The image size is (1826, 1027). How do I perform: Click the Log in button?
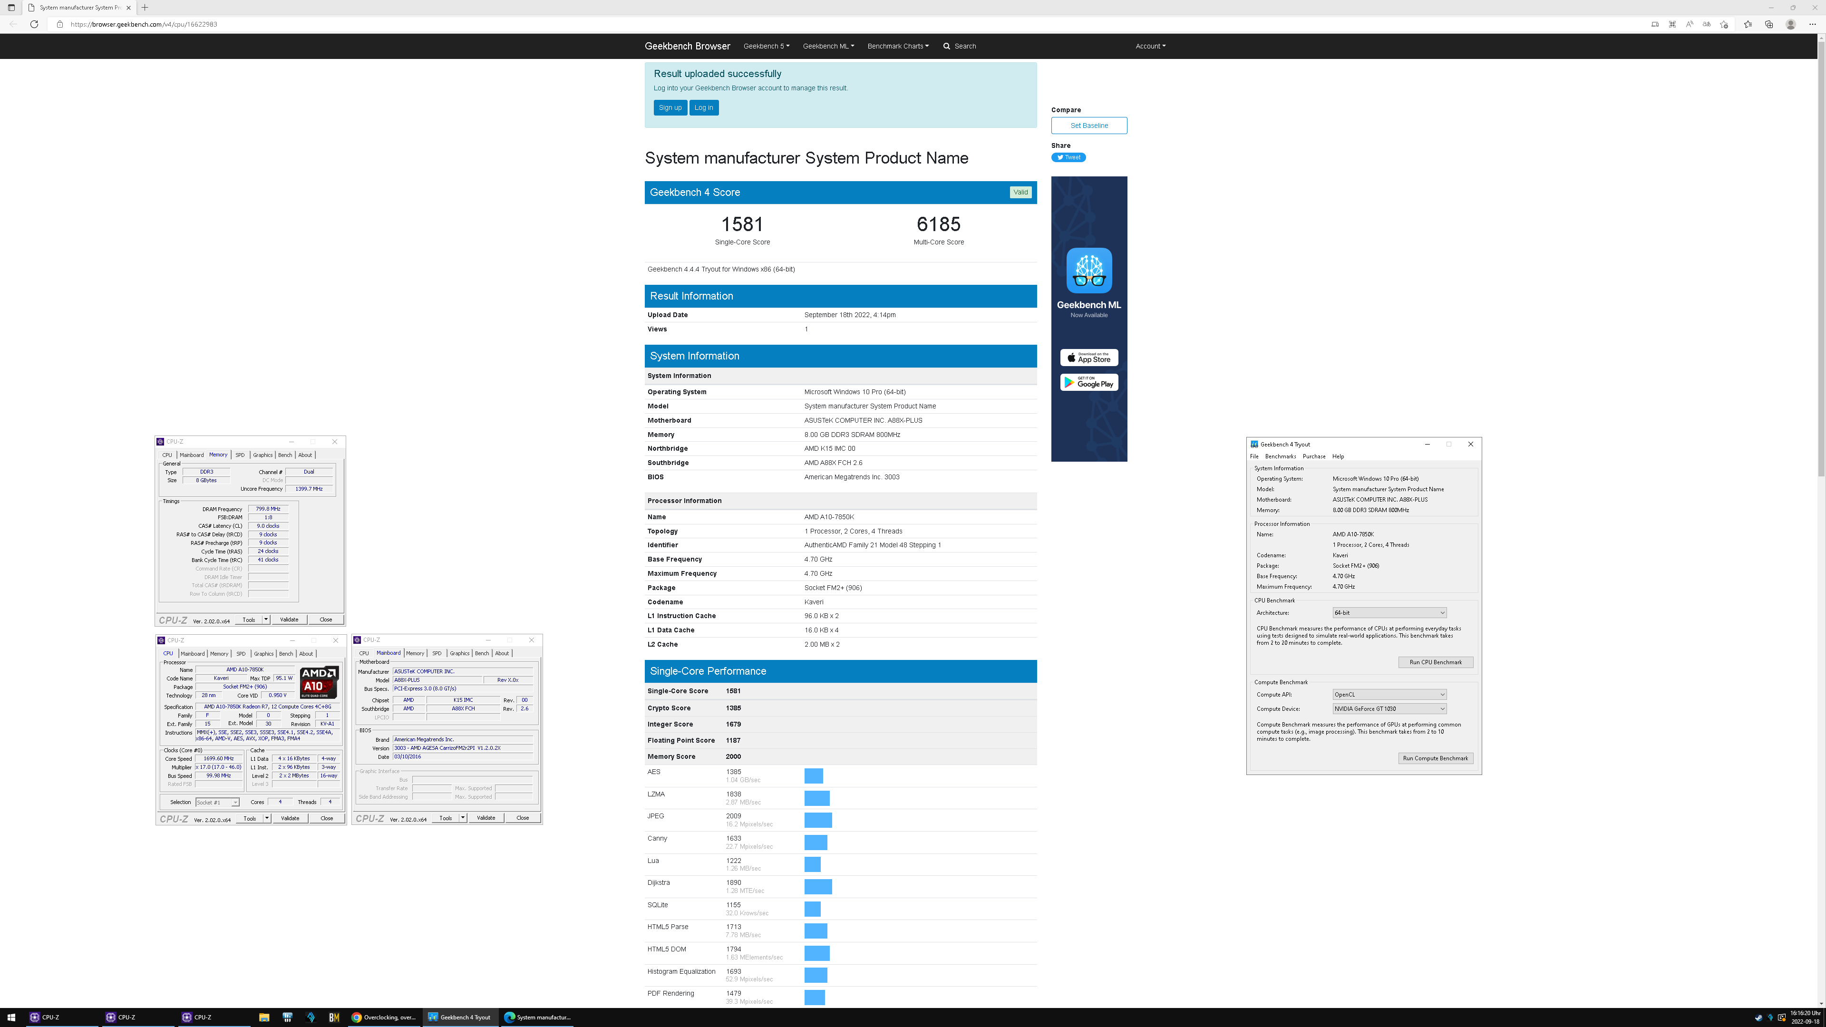pos(704,108)
